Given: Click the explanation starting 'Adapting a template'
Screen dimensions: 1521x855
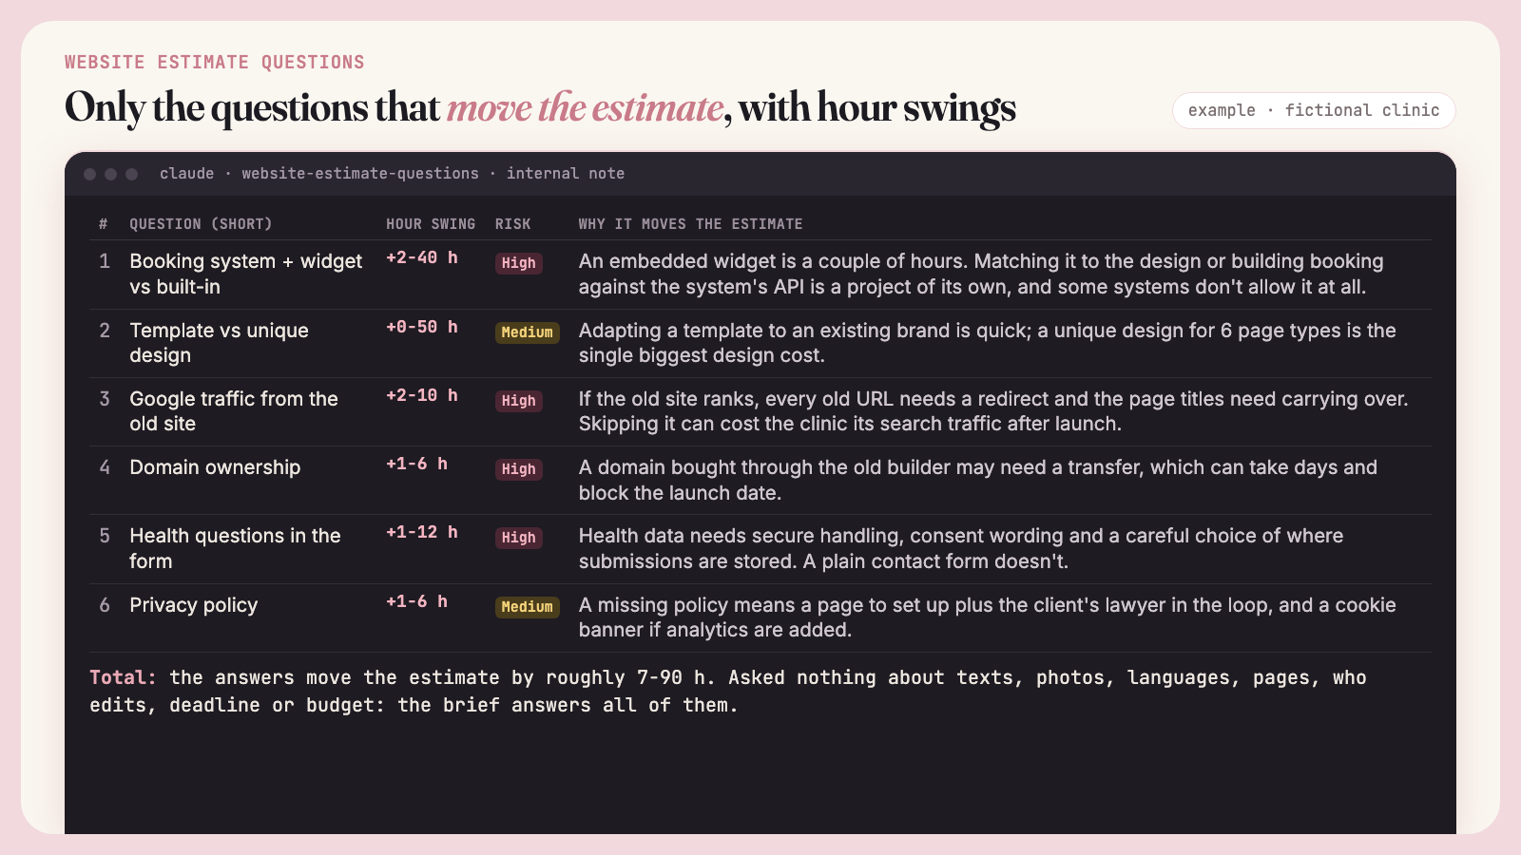Looking at the screenshot, I should pyautogui.click(x=988, y=343).
